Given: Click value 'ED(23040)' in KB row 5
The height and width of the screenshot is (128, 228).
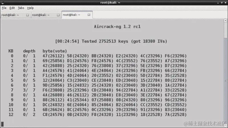Looking at the screenshot, I should point(127,80).
